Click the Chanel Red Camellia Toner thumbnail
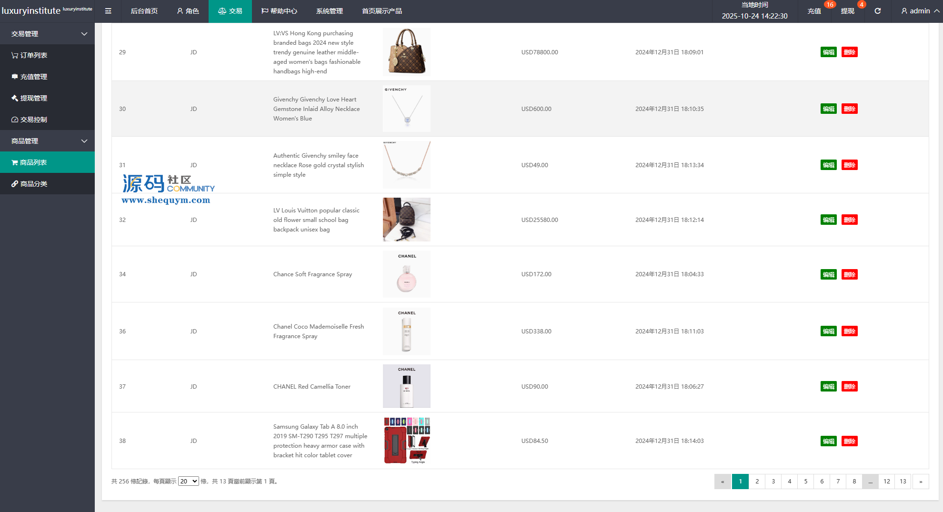 [x=406, y=386]
